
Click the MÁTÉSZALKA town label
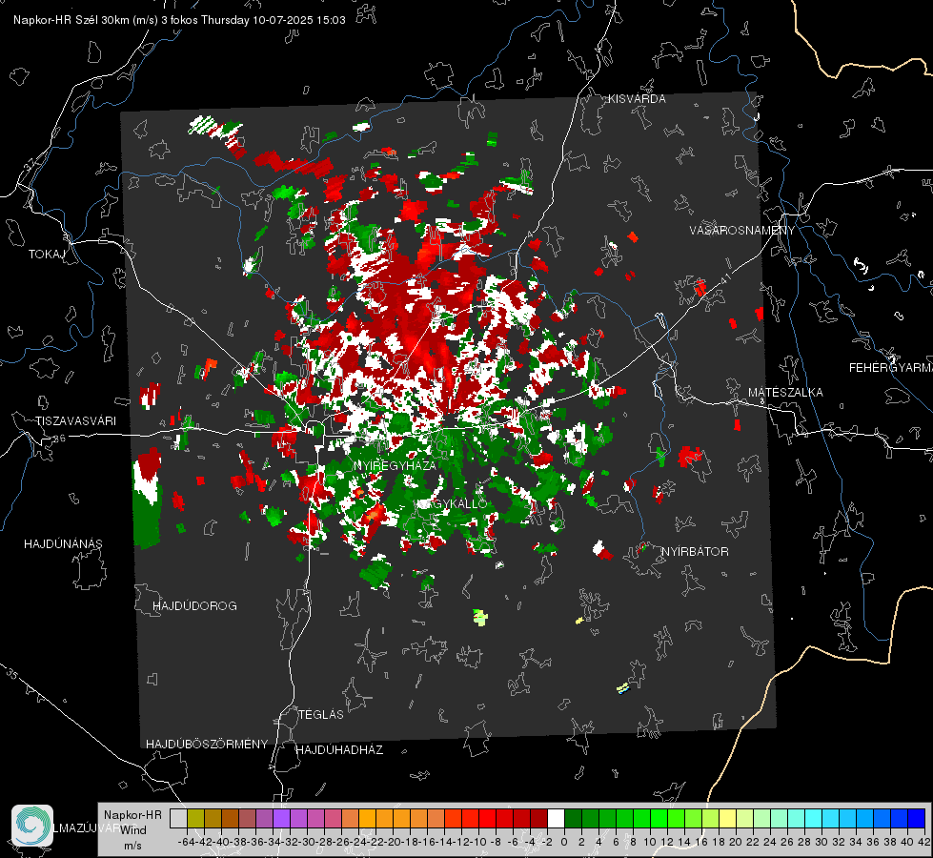point(785,392)
